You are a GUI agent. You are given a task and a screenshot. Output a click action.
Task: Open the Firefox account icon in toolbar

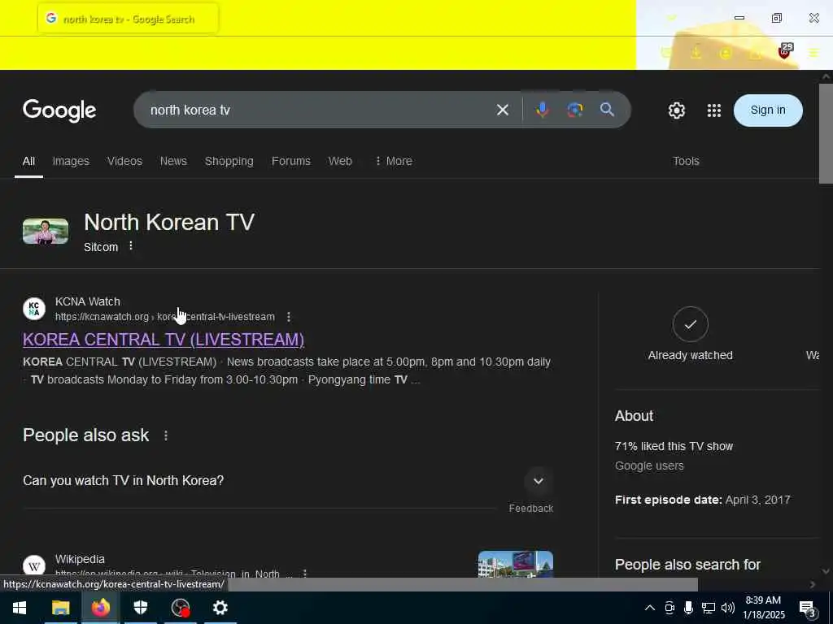click(x=726, y=53)
